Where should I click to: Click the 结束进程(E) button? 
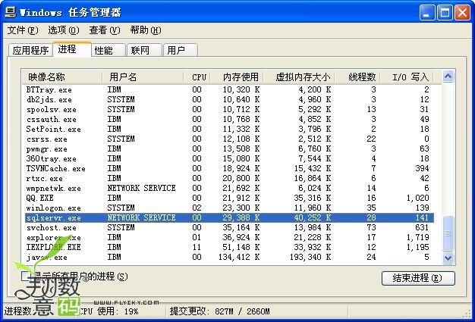coord(418,278)
